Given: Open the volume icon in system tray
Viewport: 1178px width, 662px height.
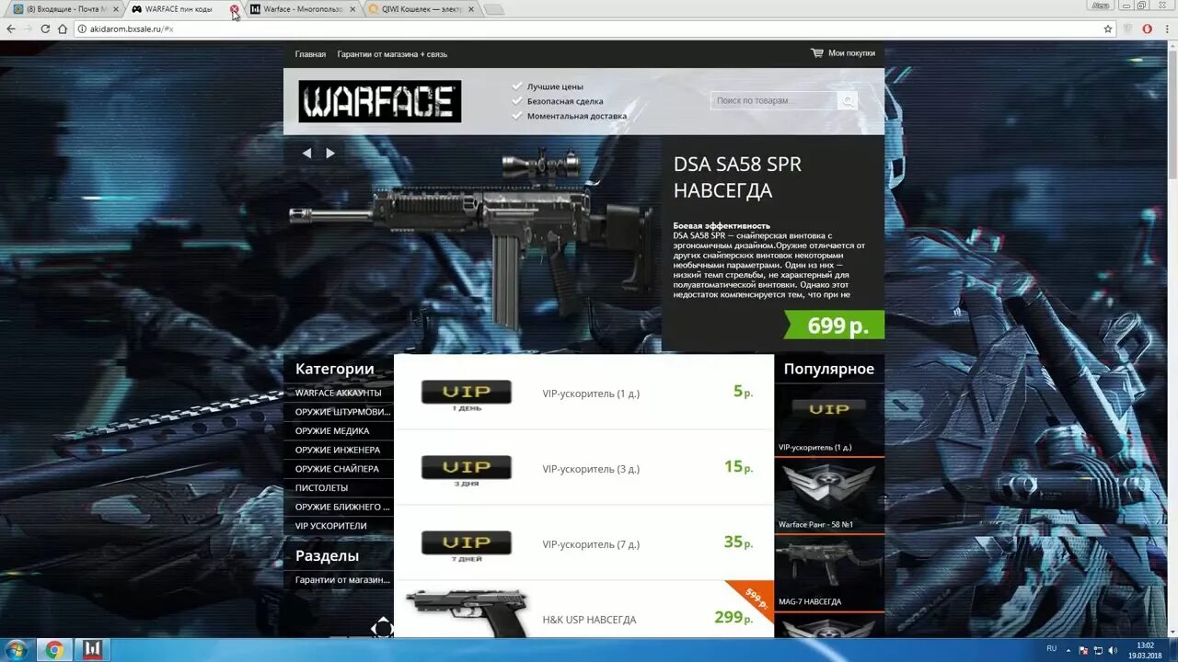Looking at the screenshot, I should coord(1113,650).
